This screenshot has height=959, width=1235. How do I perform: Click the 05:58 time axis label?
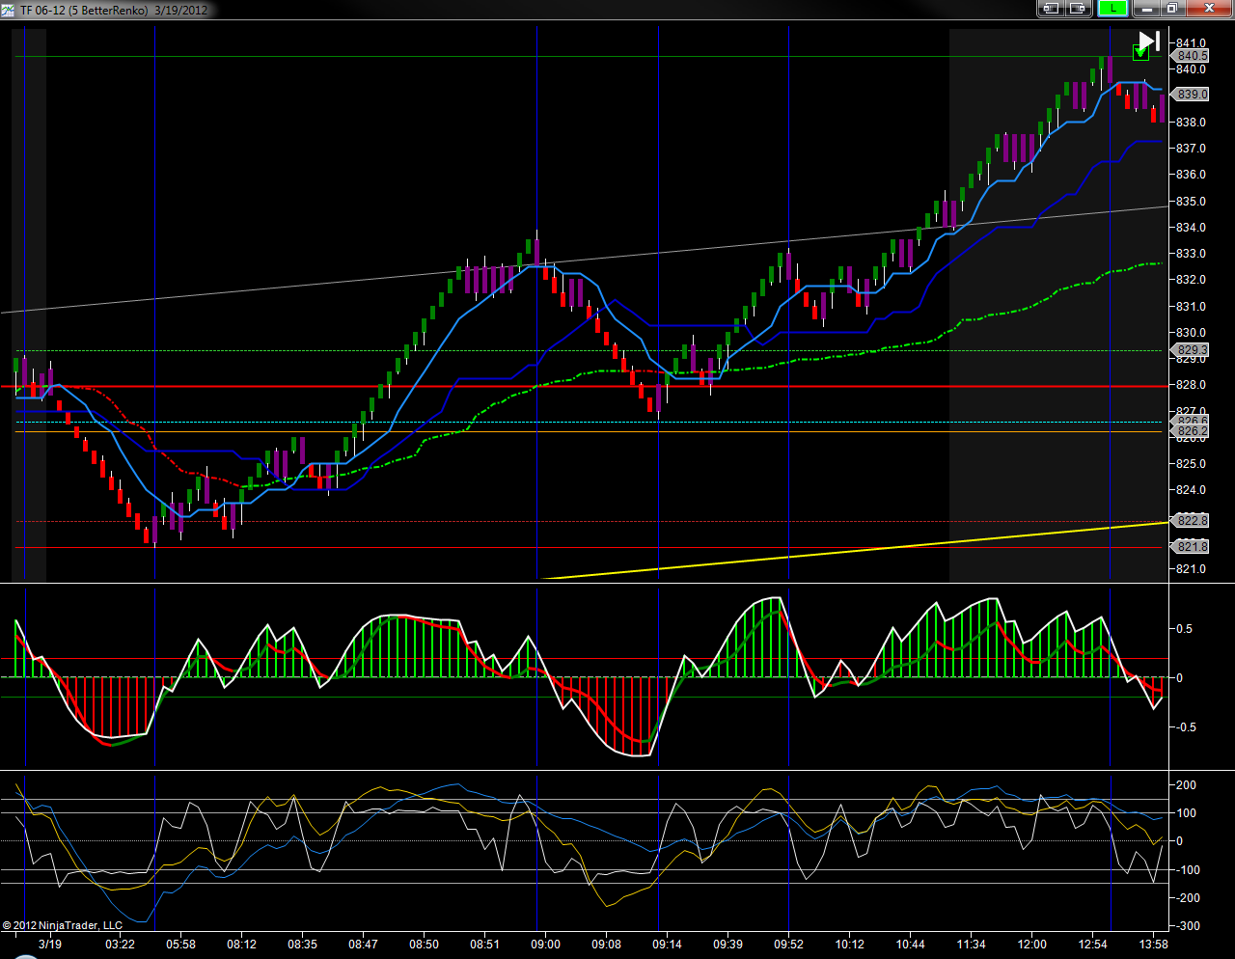coord(180,945)
